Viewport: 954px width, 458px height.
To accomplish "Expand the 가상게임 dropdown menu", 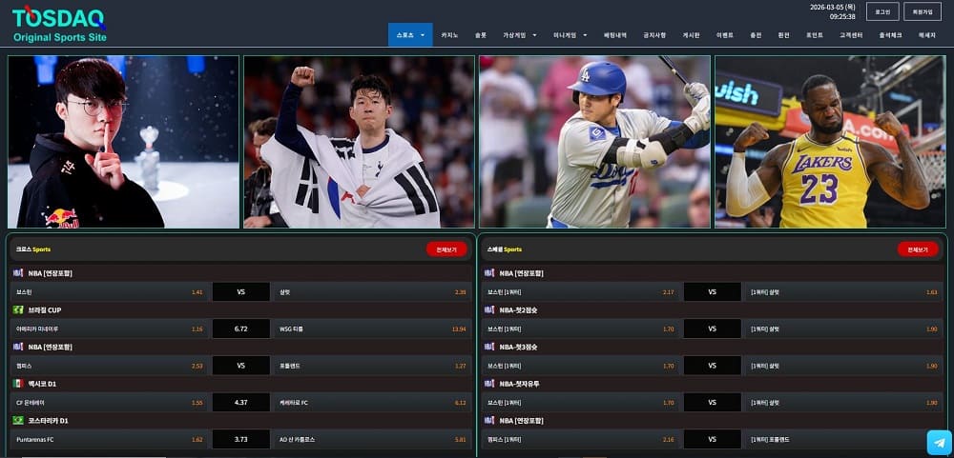I will 520,35.
